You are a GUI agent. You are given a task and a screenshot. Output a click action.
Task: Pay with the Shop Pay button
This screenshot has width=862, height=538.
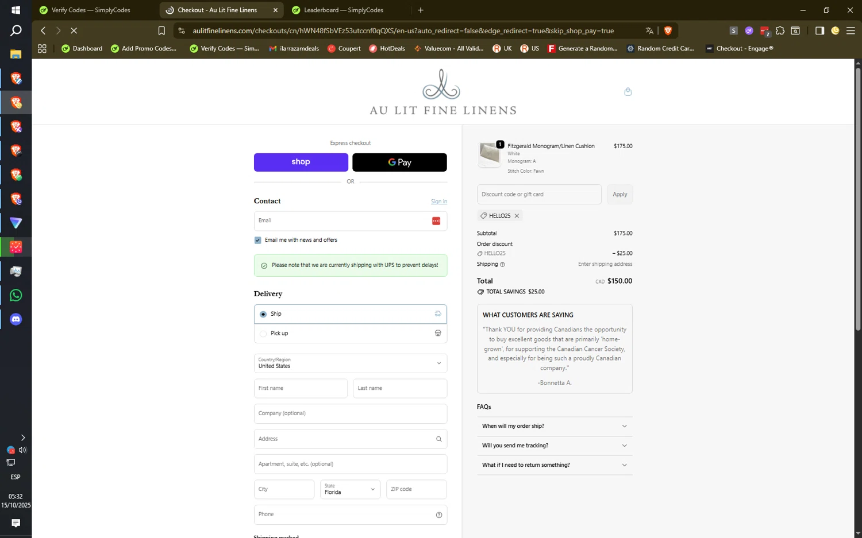point(301,162)
